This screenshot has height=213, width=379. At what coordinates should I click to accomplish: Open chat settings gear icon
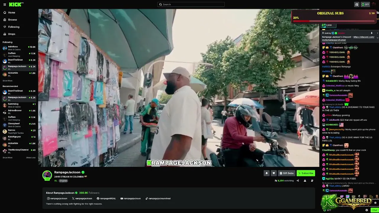click(367, 210)
